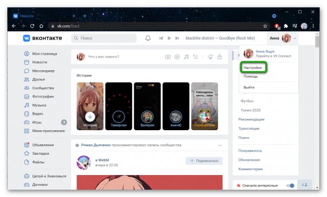Add a new История with plus thumbnail
This screenshot has height=197, width=327.
click(90, 106)
